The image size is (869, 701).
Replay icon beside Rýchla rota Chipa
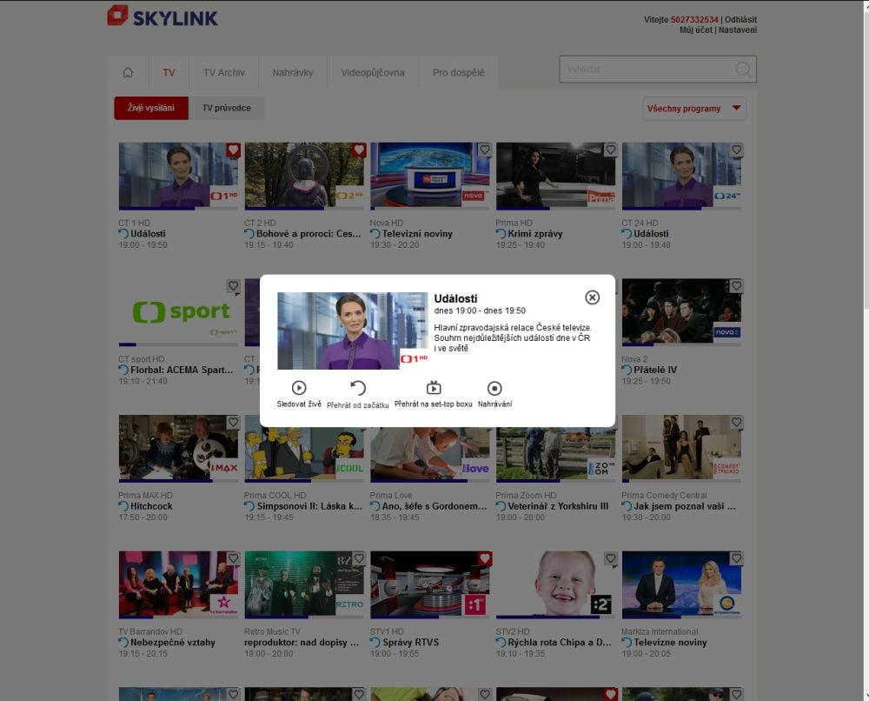(501, 642)
